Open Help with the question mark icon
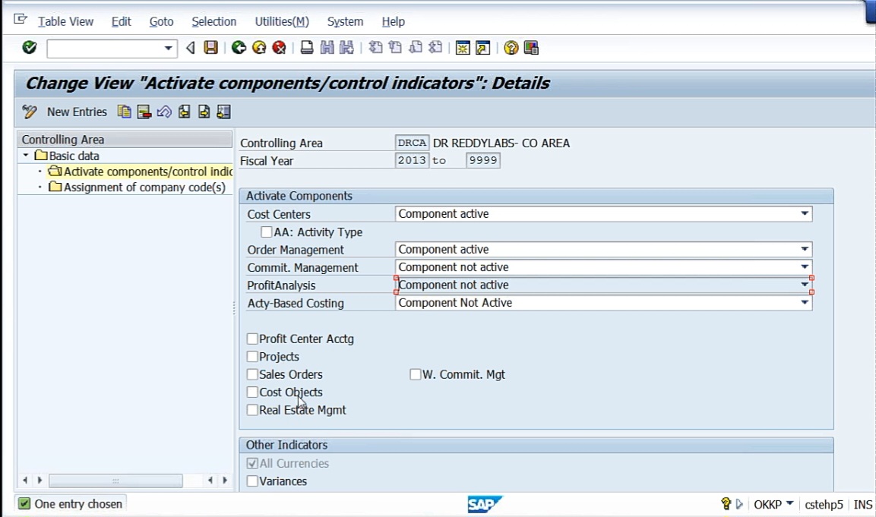 [511, 48]
